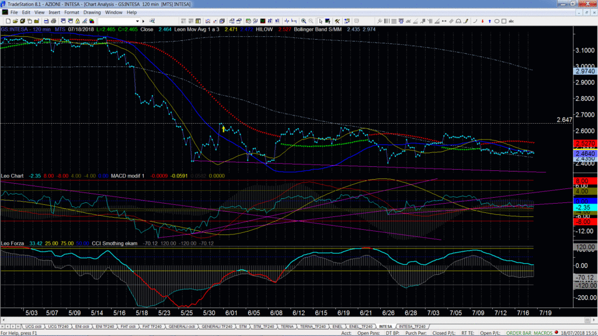Image resolution: width=598 pixels, height=336 pixels.
Task: Click the colored shapes toolbar icon
Action: pyautogui.click(x=92, y=22)
